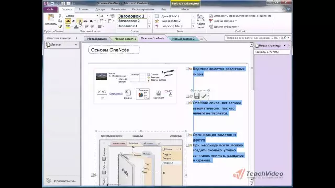Viewport: 335px width, 188px height.
Task: Toggle tag checkbox beside 'Организация заметок'
Action: tap(187, 135)
